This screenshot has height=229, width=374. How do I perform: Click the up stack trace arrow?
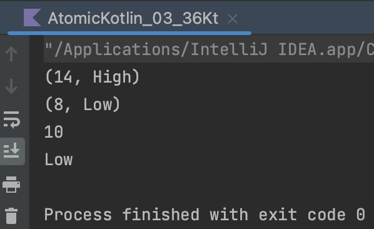point(11,53)
